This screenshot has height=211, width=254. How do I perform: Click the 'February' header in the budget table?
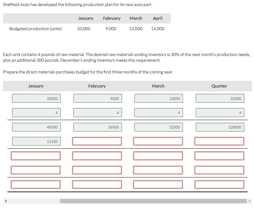pos(97,86)
